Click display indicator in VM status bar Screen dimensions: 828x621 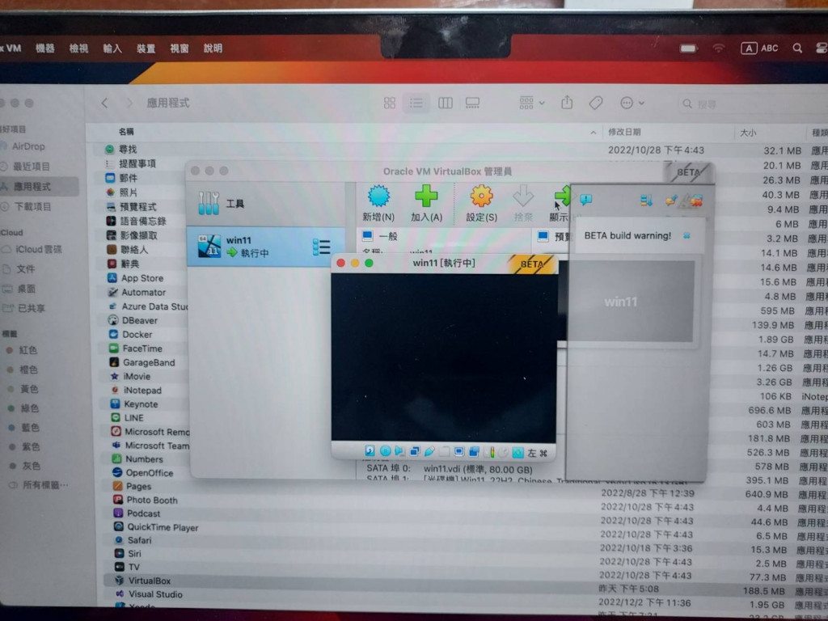pyautogui.click(x=459, y=452)
